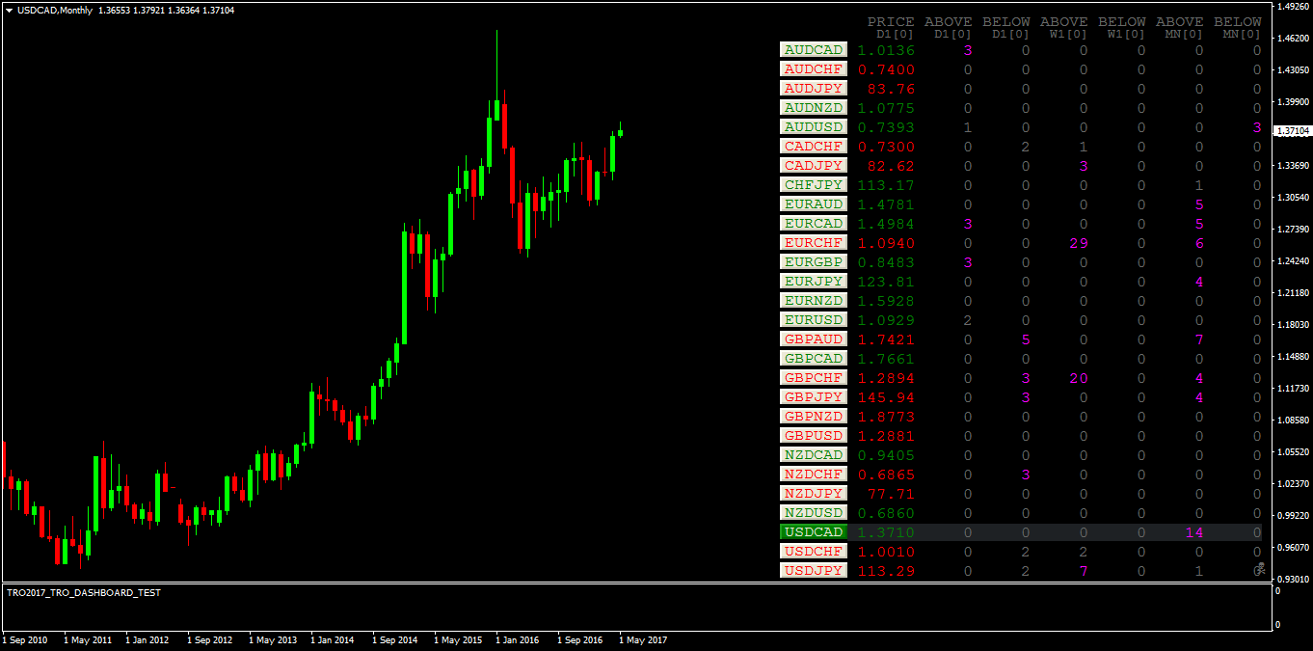Screen dimensions: 1313x651
Task: Choose the NZDUSD symbol button
Action: point(814,513)
